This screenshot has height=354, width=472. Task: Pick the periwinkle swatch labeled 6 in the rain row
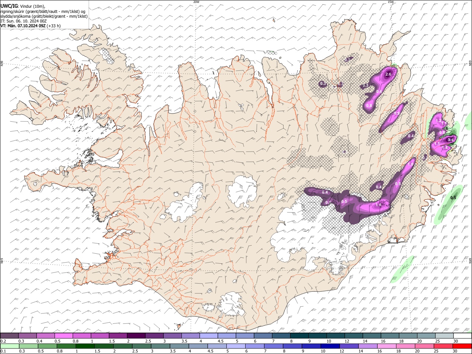(254, 346)
